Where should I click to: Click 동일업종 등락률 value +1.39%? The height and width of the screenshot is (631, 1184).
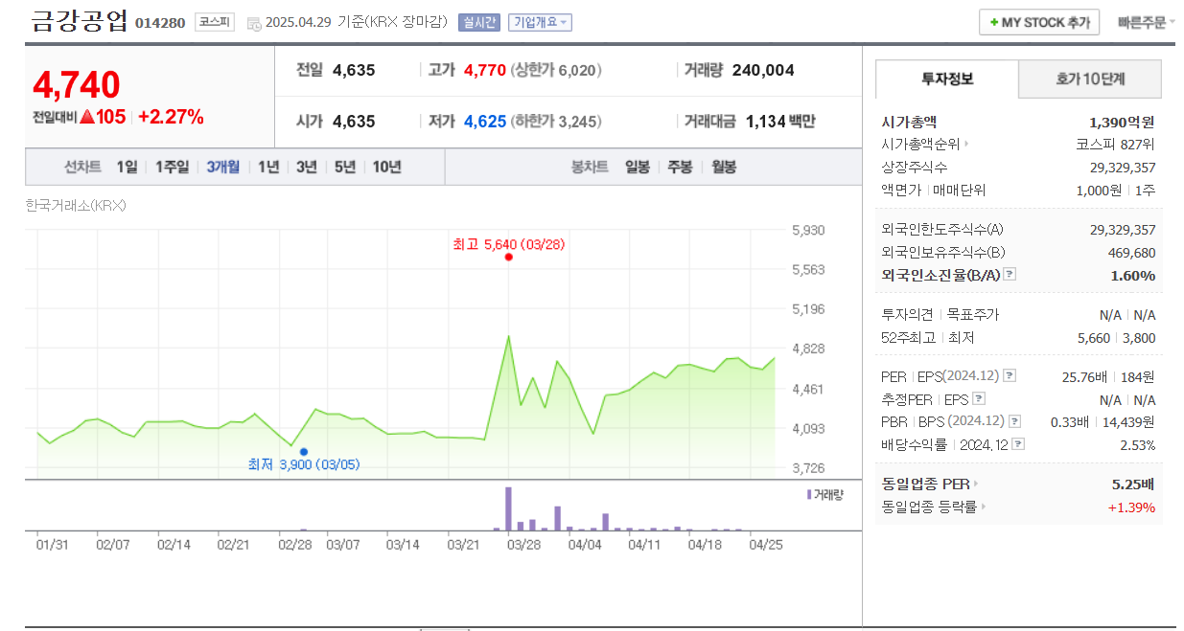coord(1131,507)
